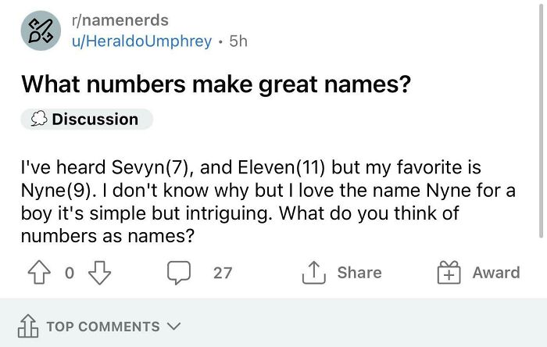This screenshot has height=347, width=547.
Task: Click the post vote score number
Action: coord(69,273)
